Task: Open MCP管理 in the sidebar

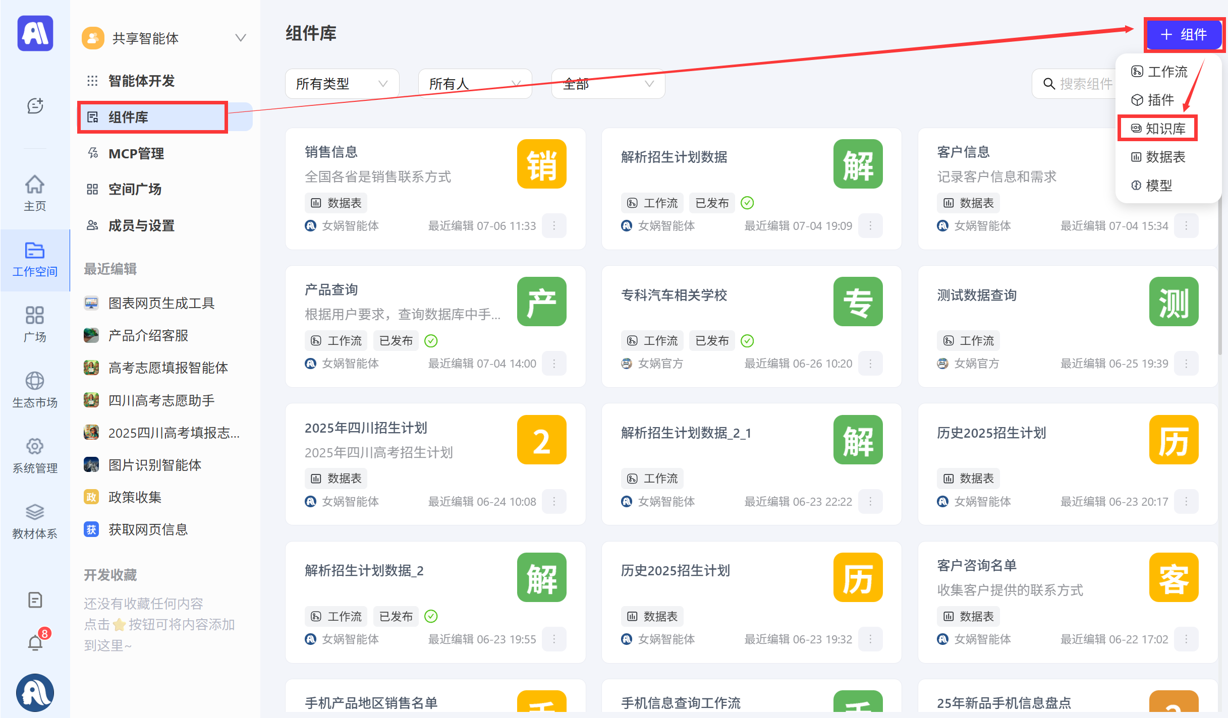Action: (136, 153)
